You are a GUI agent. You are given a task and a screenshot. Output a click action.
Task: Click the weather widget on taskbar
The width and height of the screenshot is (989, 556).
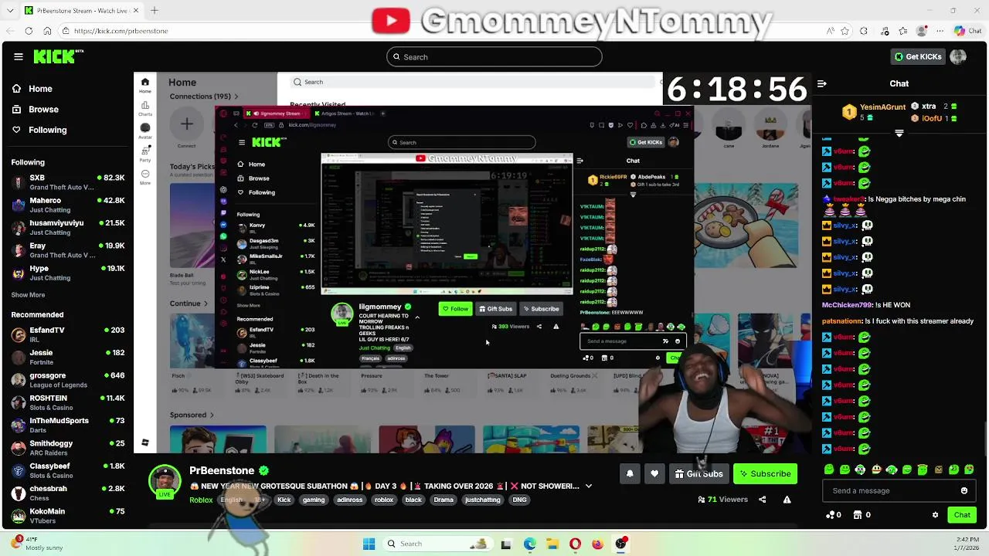36,544
